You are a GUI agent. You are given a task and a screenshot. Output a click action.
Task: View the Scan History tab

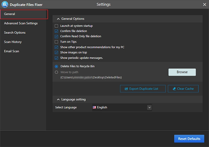pos(13,42)
